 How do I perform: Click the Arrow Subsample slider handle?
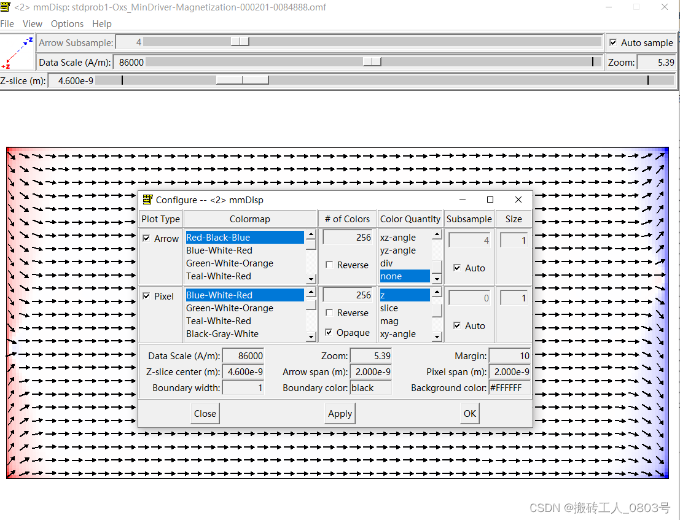pyautogui.click(x=240, y=42)
